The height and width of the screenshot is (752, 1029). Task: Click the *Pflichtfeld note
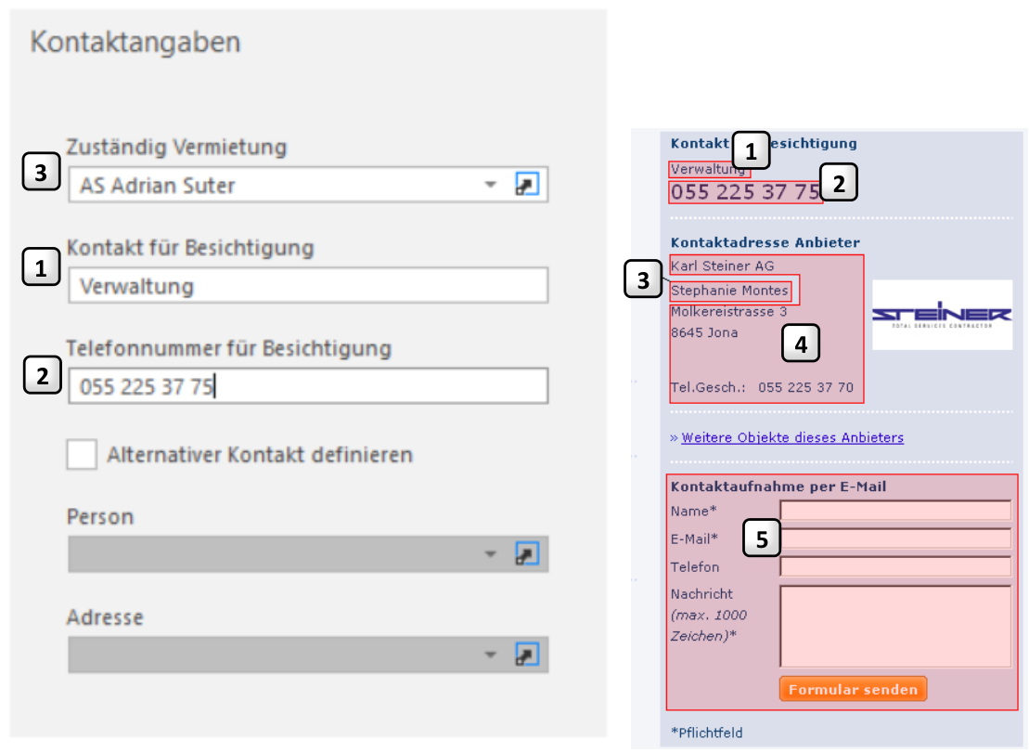707,733
